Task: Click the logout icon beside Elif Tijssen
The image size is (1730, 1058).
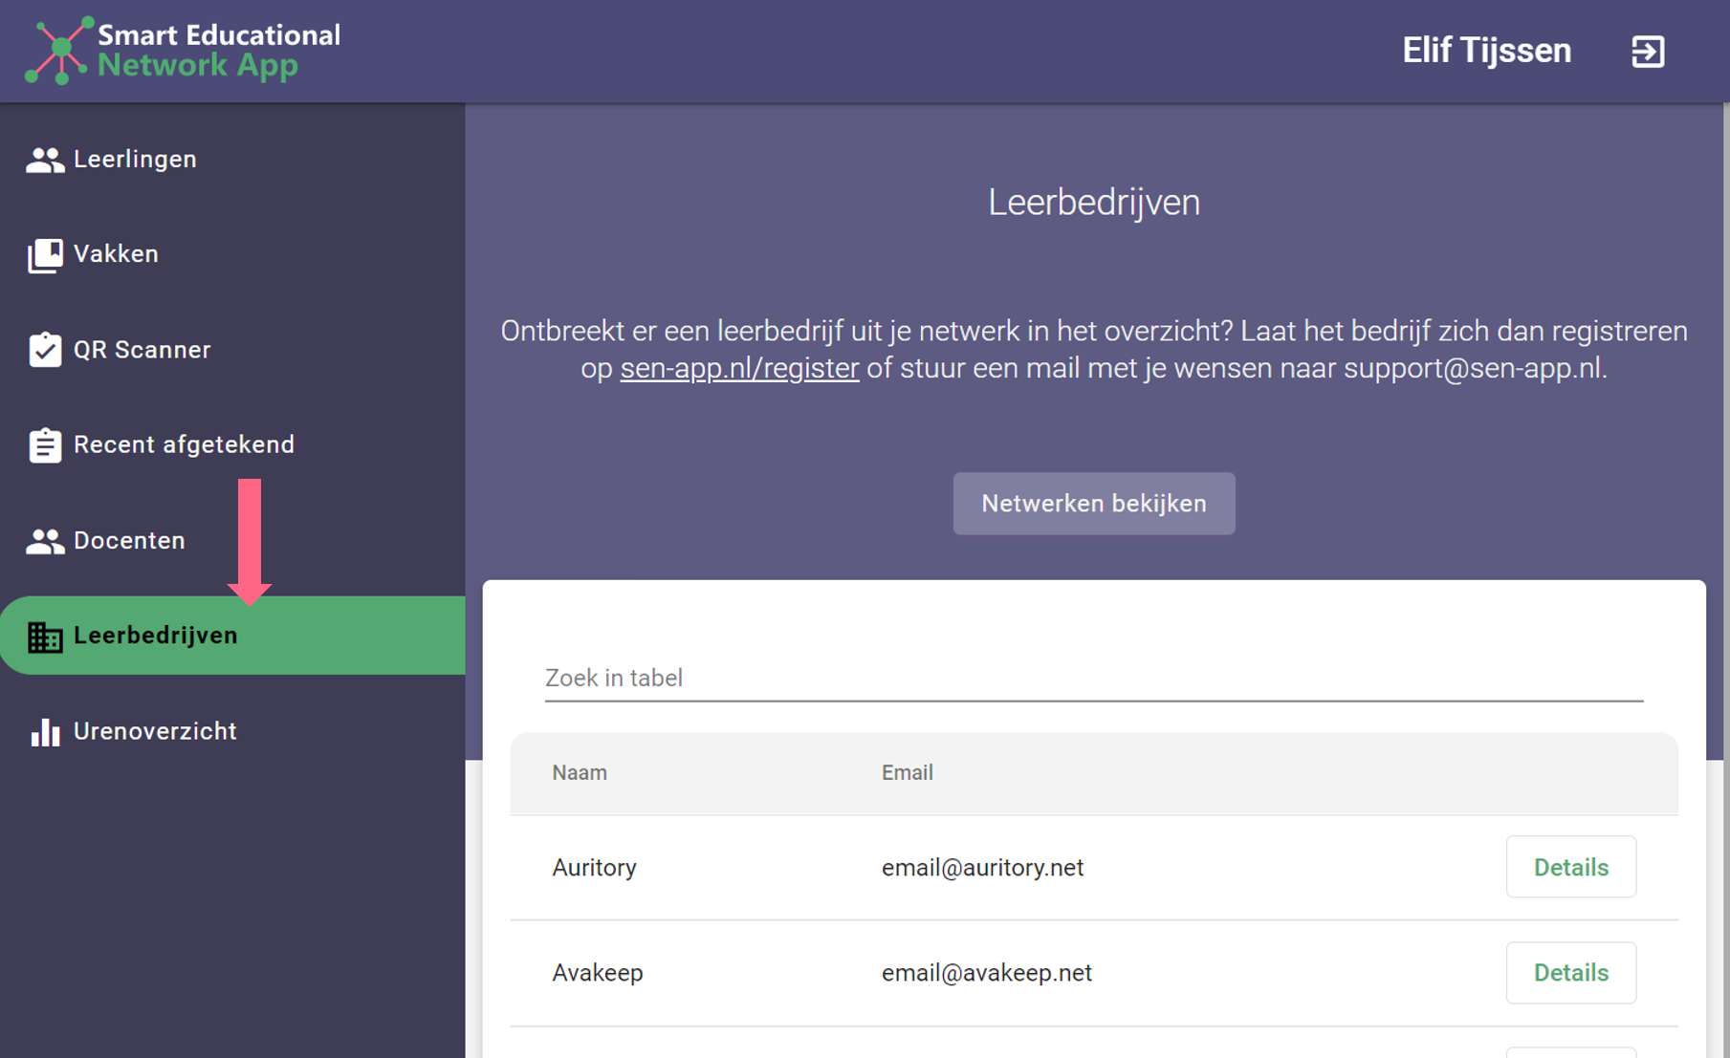Action: point(1648,51)
